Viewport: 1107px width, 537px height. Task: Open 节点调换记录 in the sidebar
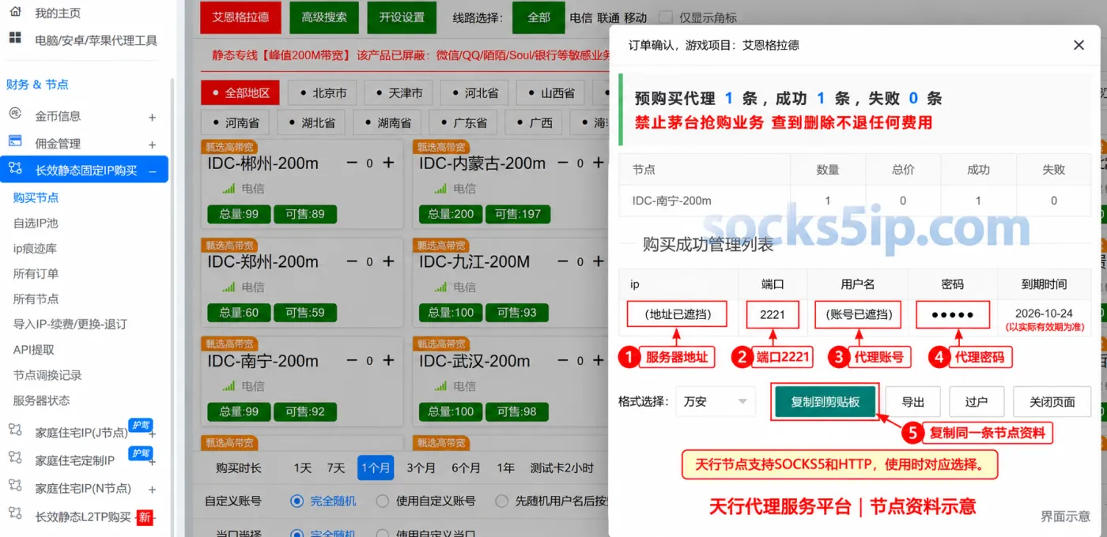click(47, 374)
